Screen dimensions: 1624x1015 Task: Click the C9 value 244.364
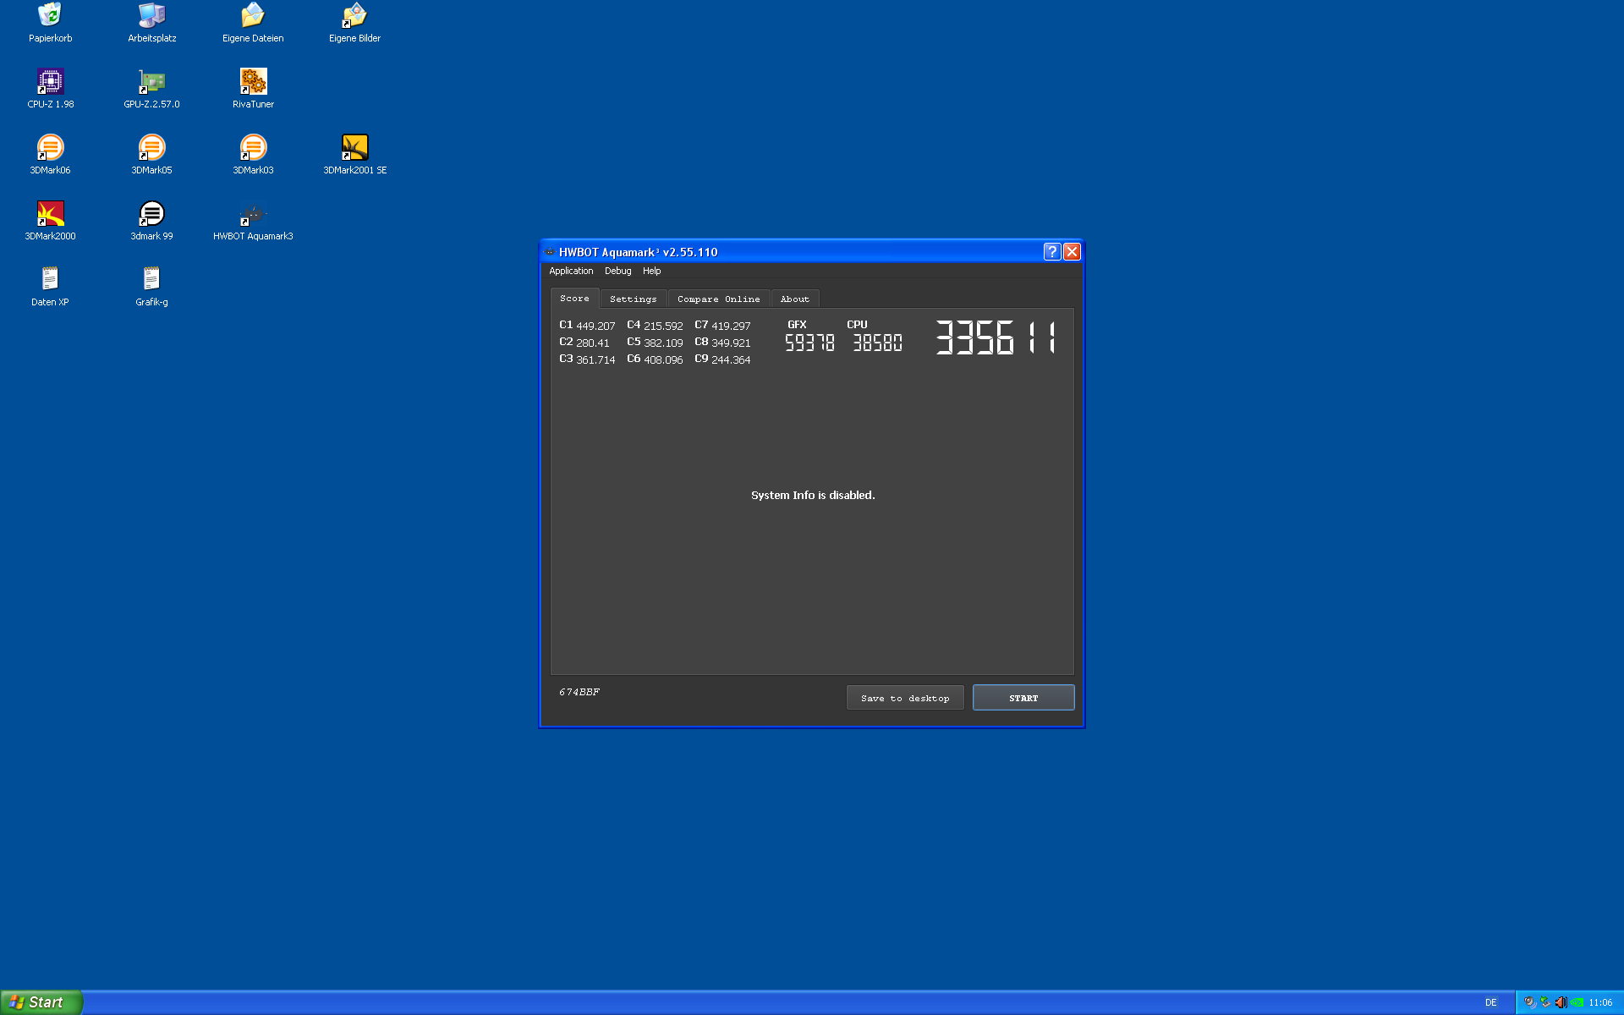pyautogui.click(x=731, y=359)
